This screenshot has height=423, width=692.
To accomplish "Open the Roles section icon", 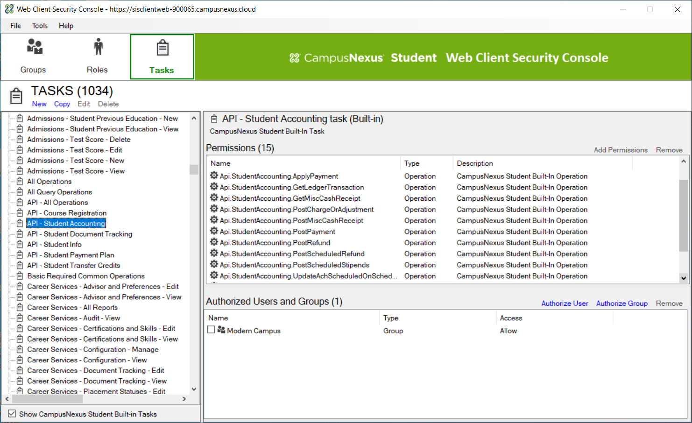I will tap(98, 47).
